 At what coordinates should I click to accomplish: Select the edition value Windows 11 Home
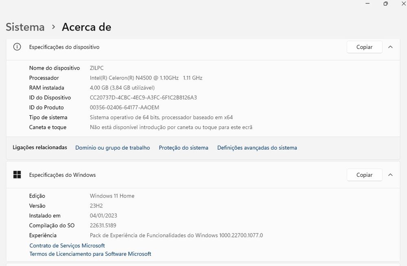coord(112,196)
